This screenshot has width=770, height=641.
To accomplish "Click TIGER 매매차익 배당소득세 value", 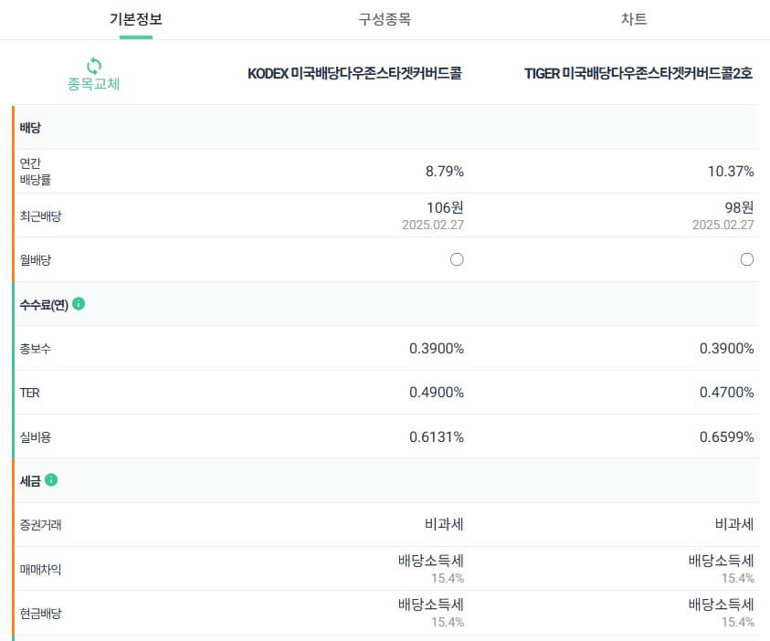I will [x=722, y=561].
